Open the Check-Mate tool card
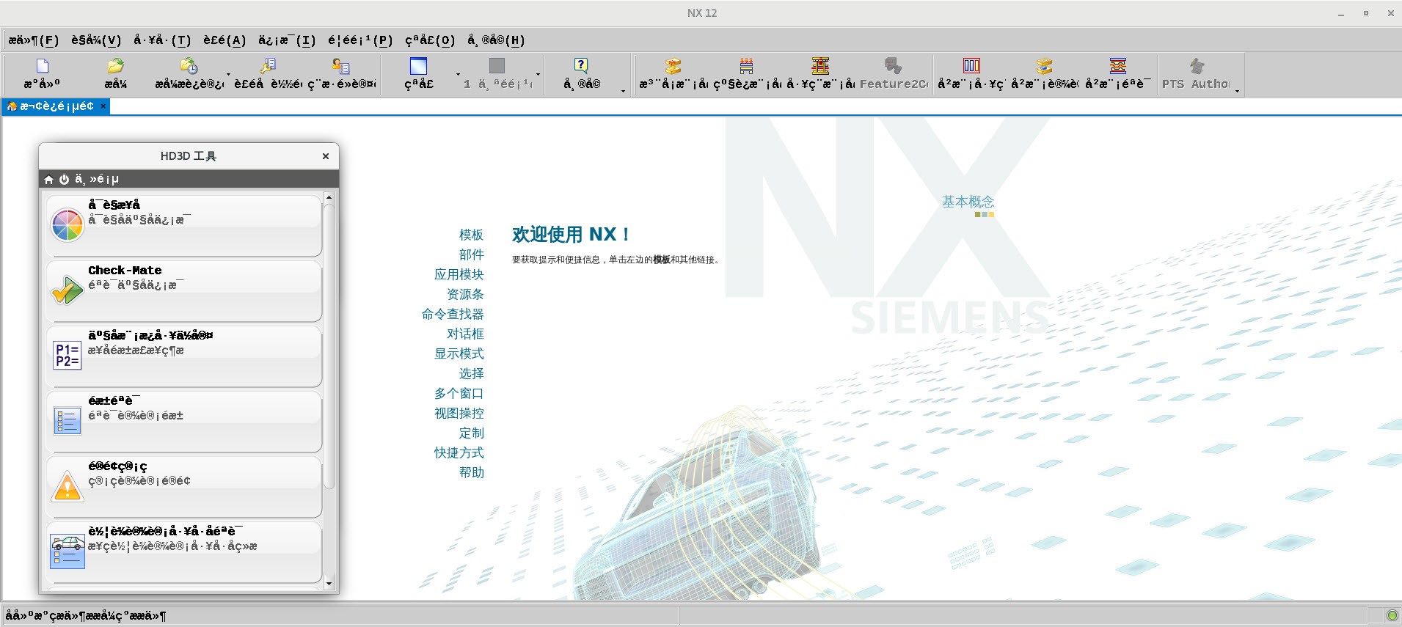This screenshot has height=627, width=1402. point(184,291)
